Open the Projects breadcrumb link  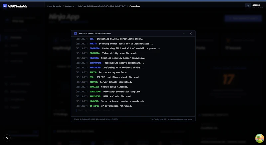[x=69, y=6]
